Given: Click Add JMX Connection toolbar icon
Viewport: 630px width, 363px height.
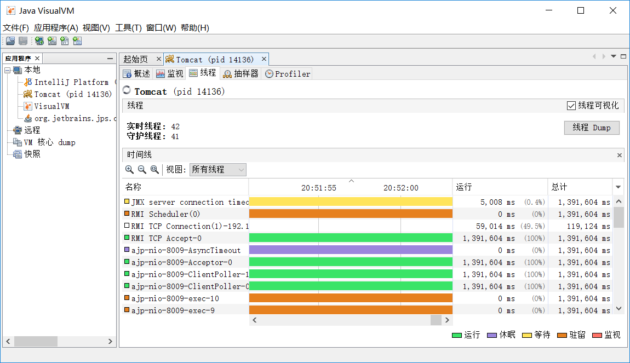Looking at the screenshot, I should [x=52, y=41].
